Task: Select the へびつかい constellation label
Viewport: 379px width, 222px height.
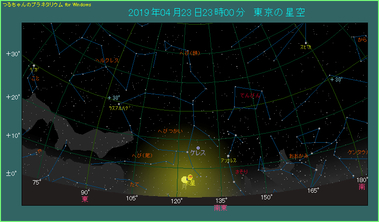Action: point(170,131)
